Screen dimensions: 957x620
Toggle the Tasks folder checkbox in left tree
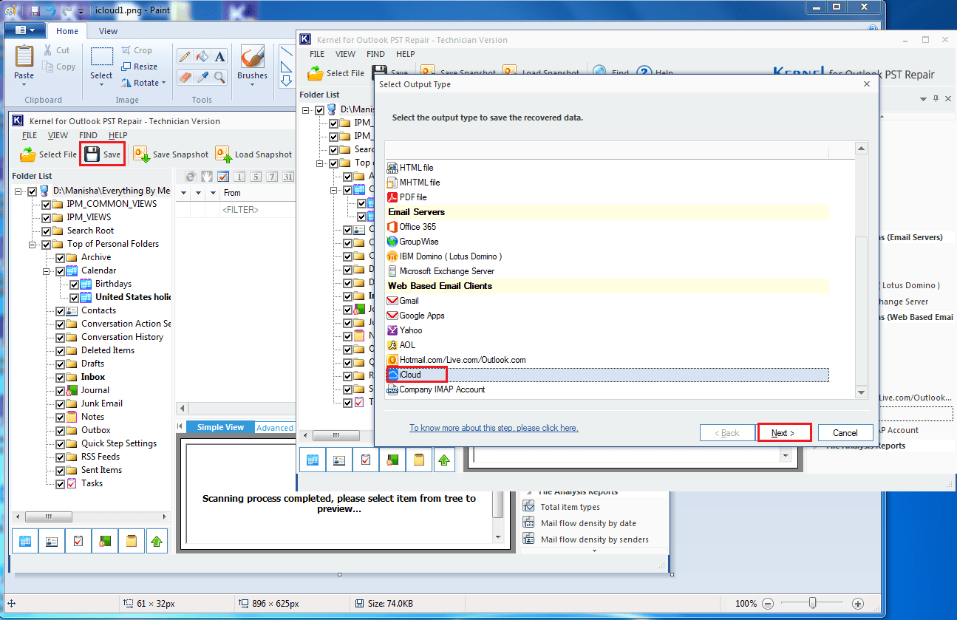(x=60, y=483)
